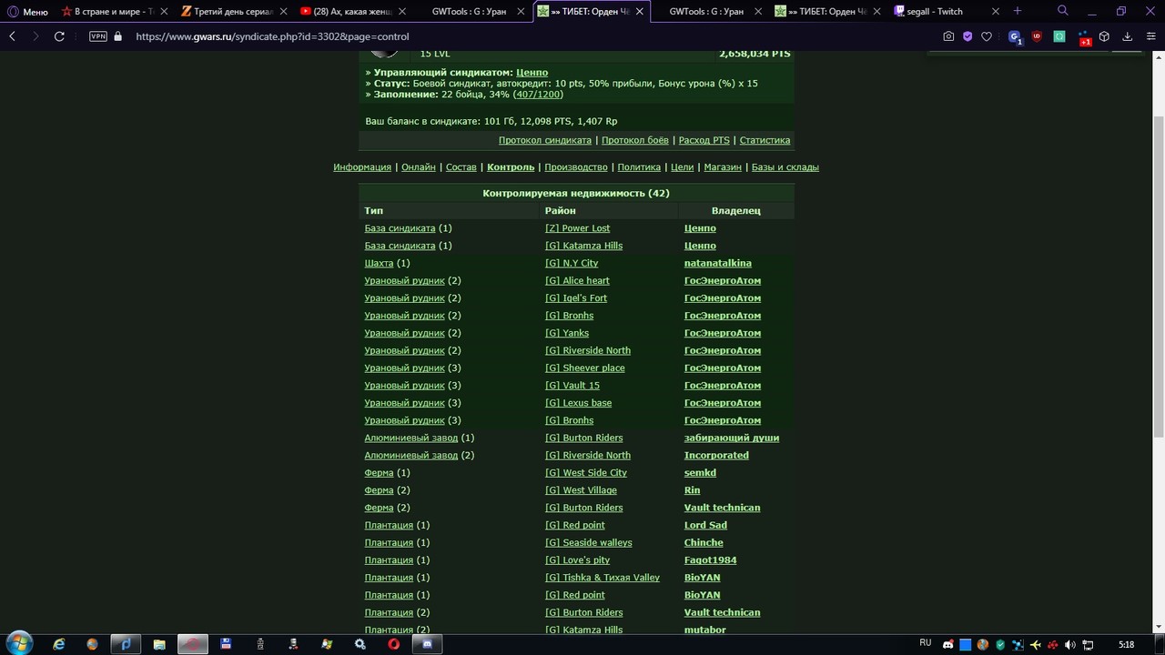Open [G] Alice heart district
The width and height of the screenshot is (1165, 655).
(577, 280)
